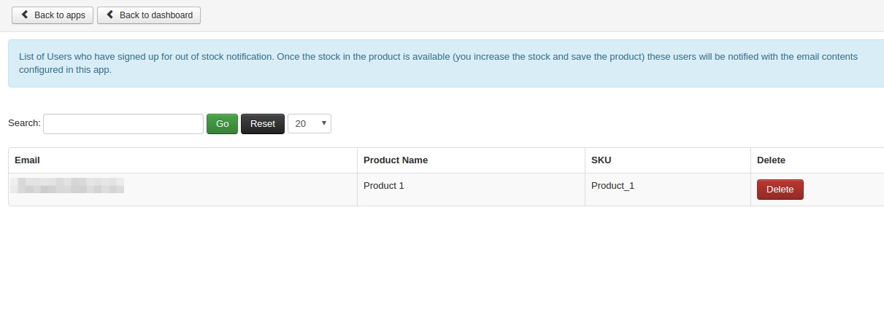Reset the search filter
Viewport: 884px width, 312px height.
pyautogui.click(x=262, y=124)
